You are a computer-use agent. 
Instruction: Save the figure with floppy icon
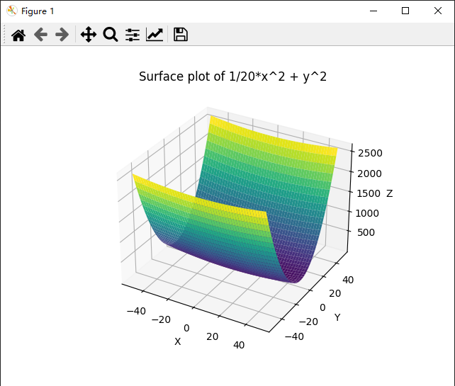[181, 35]
